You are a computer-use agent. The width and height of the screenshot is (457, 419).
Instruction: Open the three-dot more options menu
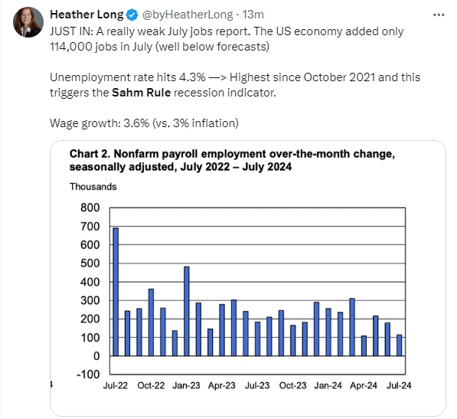(x=439, y=15)
